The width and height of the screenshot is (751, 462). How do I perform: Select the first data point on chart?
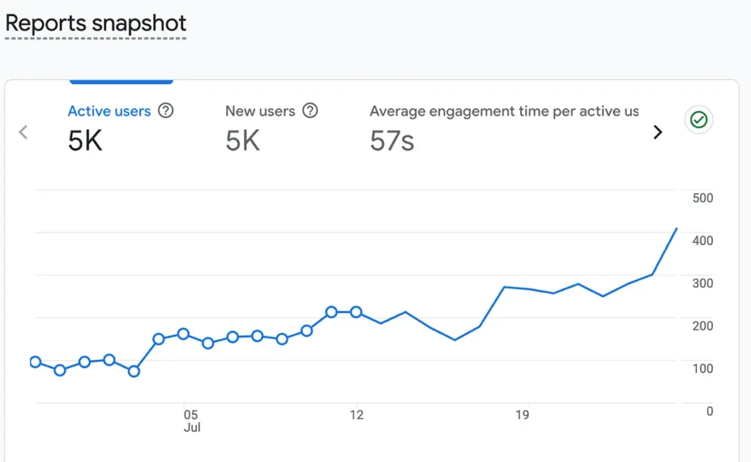point(35,362)
